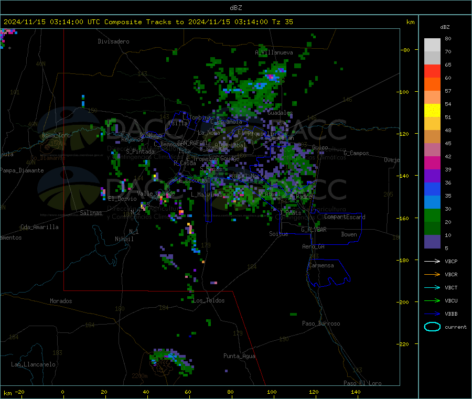Select the dark orange 57-60 dBZ swatch

tap(432, 84)
